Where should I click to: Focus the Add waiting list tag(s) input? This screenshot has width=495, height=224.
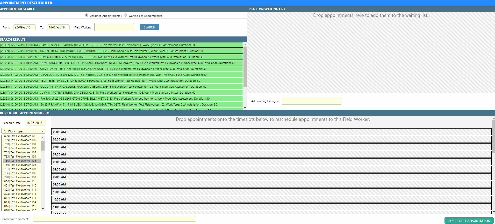click(311, 101)
